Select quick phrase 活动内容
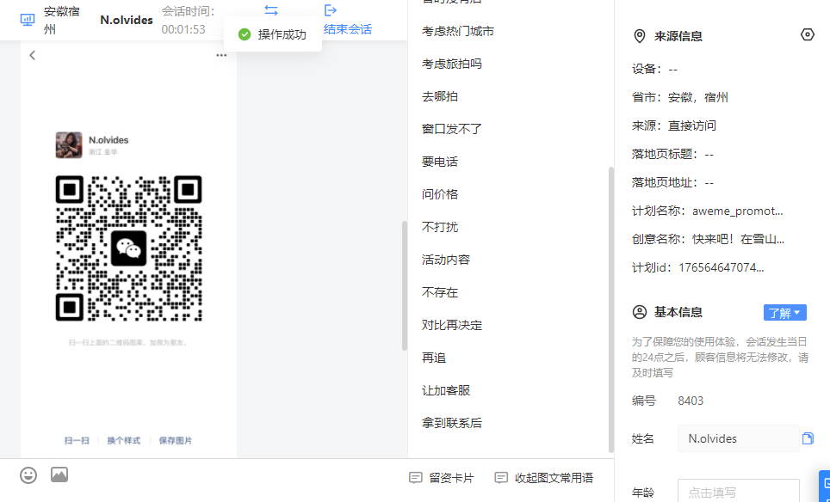 446,260
